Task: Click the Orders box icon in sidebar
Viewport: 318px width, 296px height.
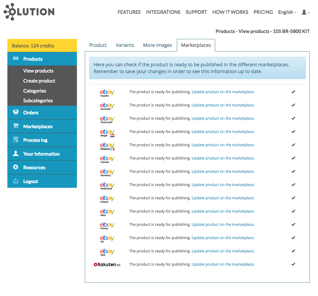Action: pyautogui.click(x=16, y=112)
